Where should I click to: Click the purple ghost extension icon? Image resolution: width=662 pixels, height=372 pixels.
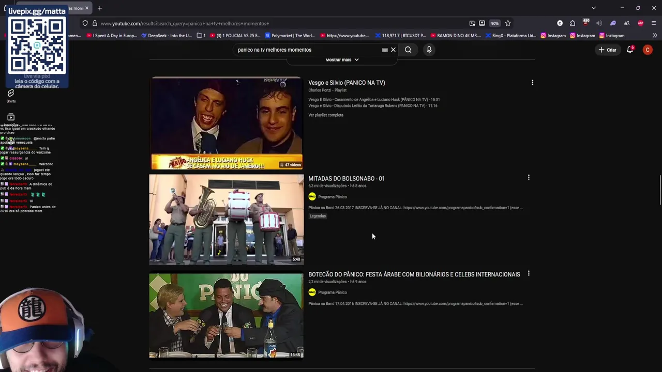[x=613, y=23]
